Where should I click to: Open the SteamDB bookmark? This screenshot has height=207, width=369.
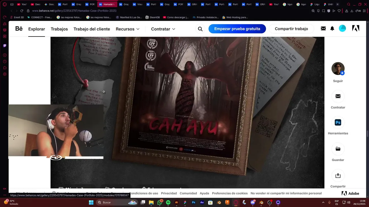[153, 17]
